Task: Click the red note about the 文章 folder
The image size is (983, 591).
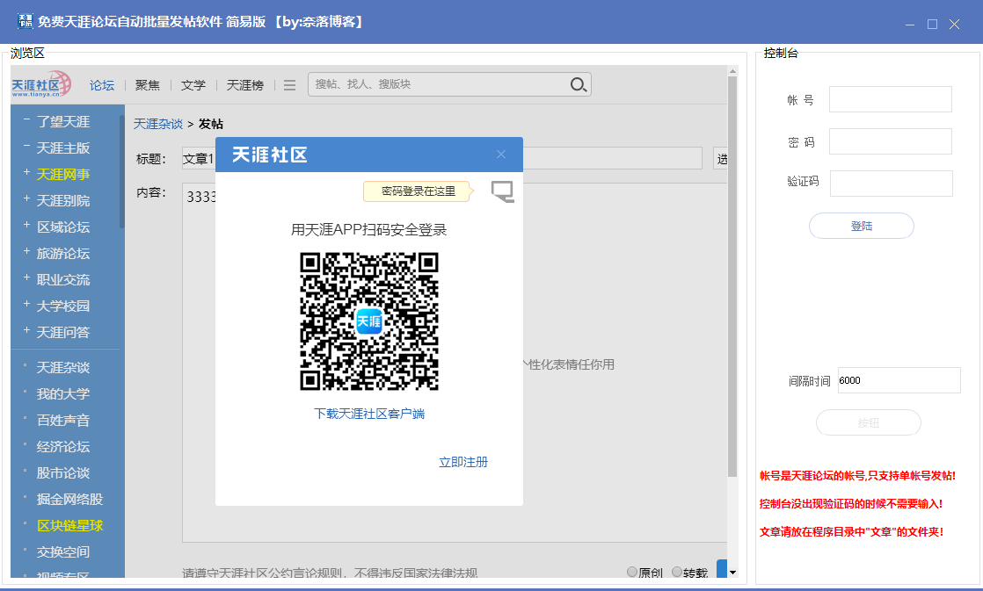Action: click(851, 532)
